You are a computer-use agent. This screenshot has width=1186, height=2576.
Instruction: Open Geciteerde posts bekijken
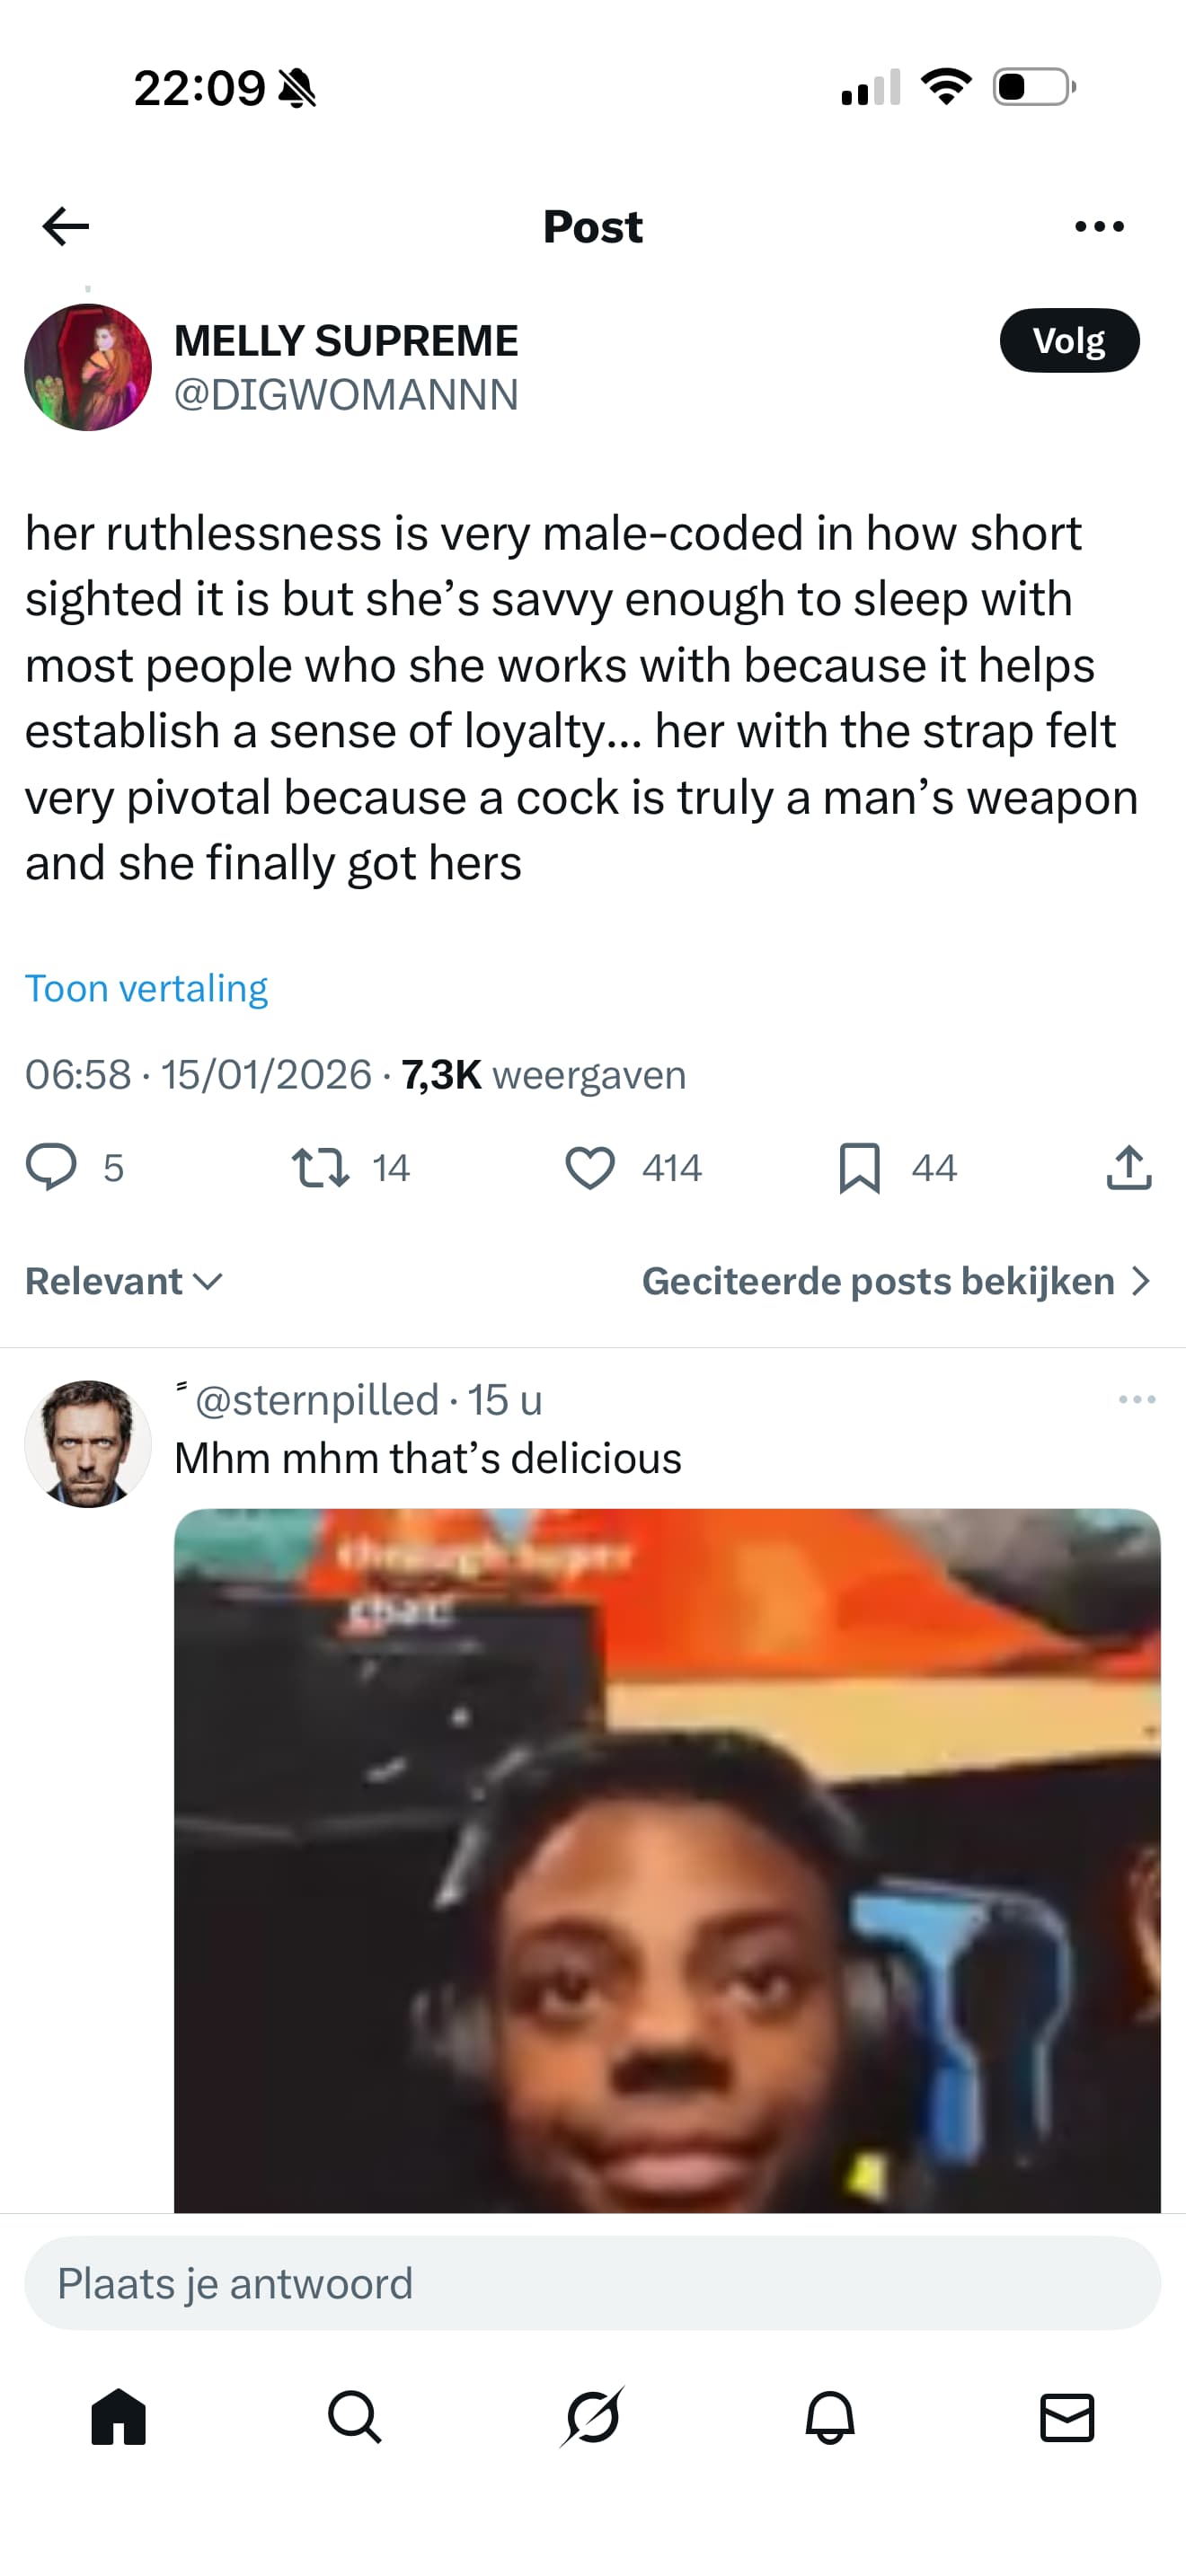[896, 1281]
